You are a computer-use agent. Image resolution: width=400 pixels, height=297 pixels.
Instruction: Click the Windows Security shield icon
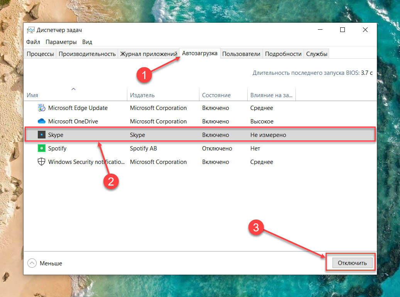pos(41,162)
